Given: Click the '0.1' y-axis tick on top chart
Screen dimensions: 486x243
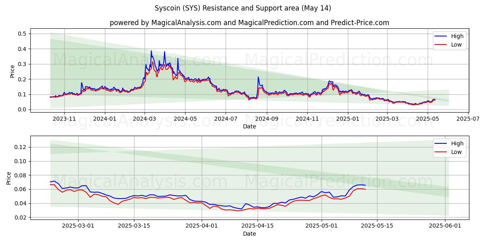Looking at the screenshot, I should pos(22,94).
